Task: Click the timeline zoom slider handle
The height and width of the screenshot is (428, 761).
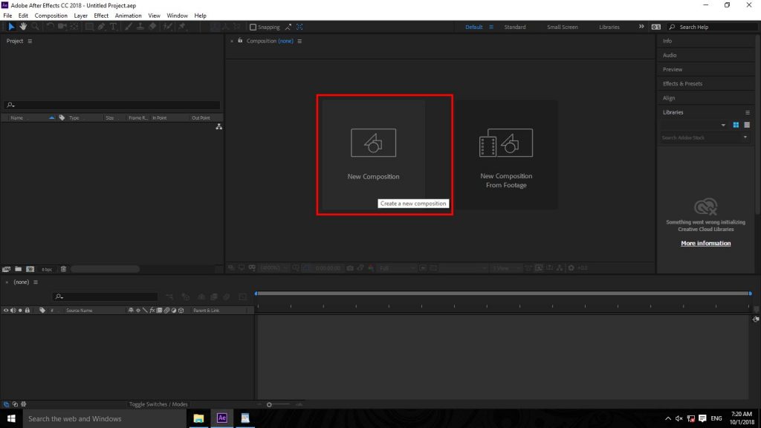Action: click(x=269, y=405)
